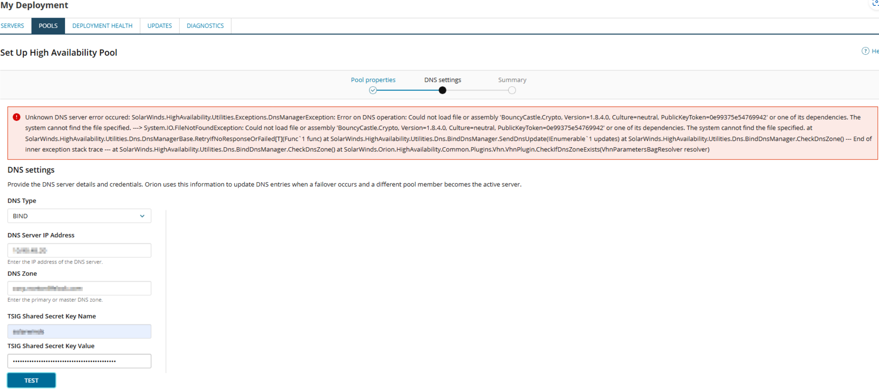Open the DIAGNOSTICS tab
The height and width of the screenshot is (391, 879).
coord(205,25)
